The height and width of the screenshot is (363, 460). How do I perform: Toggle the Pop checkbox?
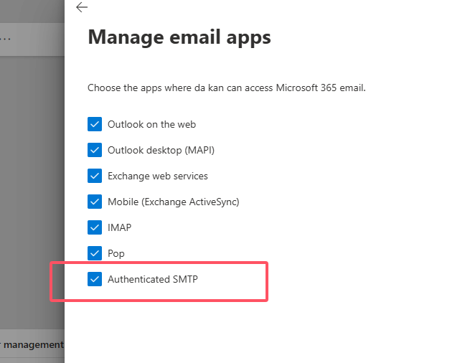[95, 253]
